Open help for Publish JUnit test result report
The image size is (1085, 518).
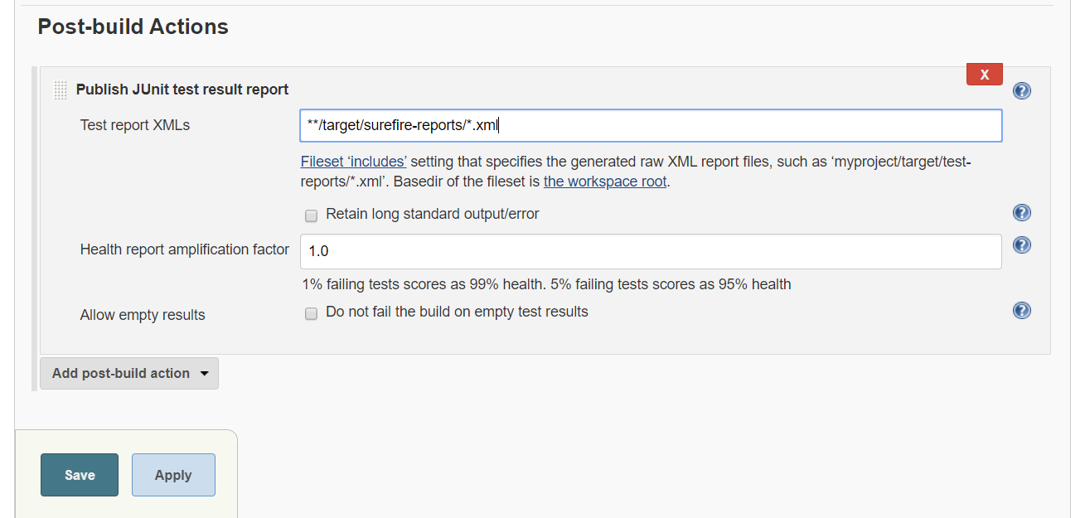click(1022, 90)
